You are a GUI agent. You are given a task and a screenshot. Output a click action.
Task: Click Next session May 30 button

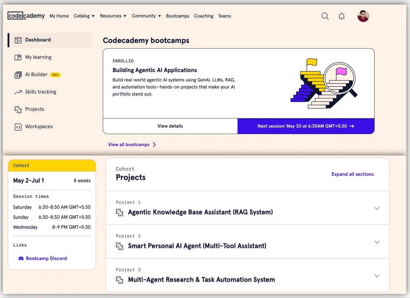click(x=306, y=126)
